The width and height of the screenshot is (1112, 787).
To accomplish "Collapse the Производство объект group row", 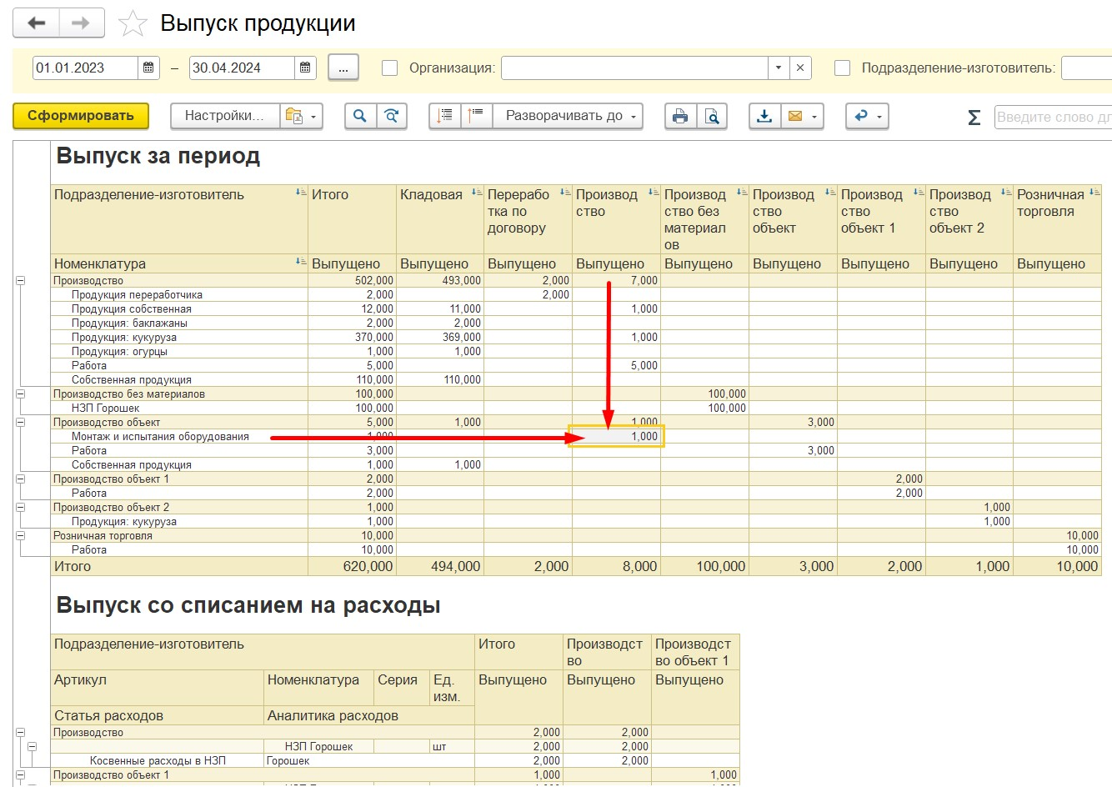I will coord(20,423).
